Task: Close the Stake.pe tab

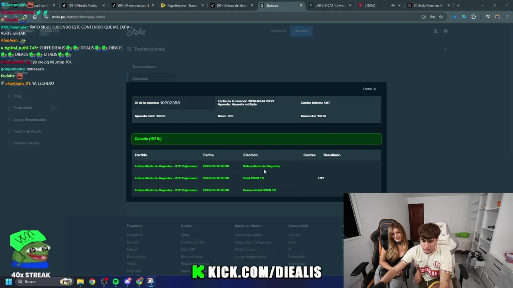Action: [x=301, y=6]
